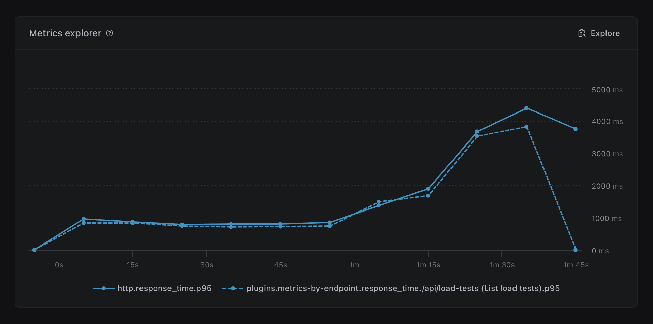This screenshot has width=653, height=324.
Task: Open the Metrics explorer help tooltip
Action: (110, 33)
